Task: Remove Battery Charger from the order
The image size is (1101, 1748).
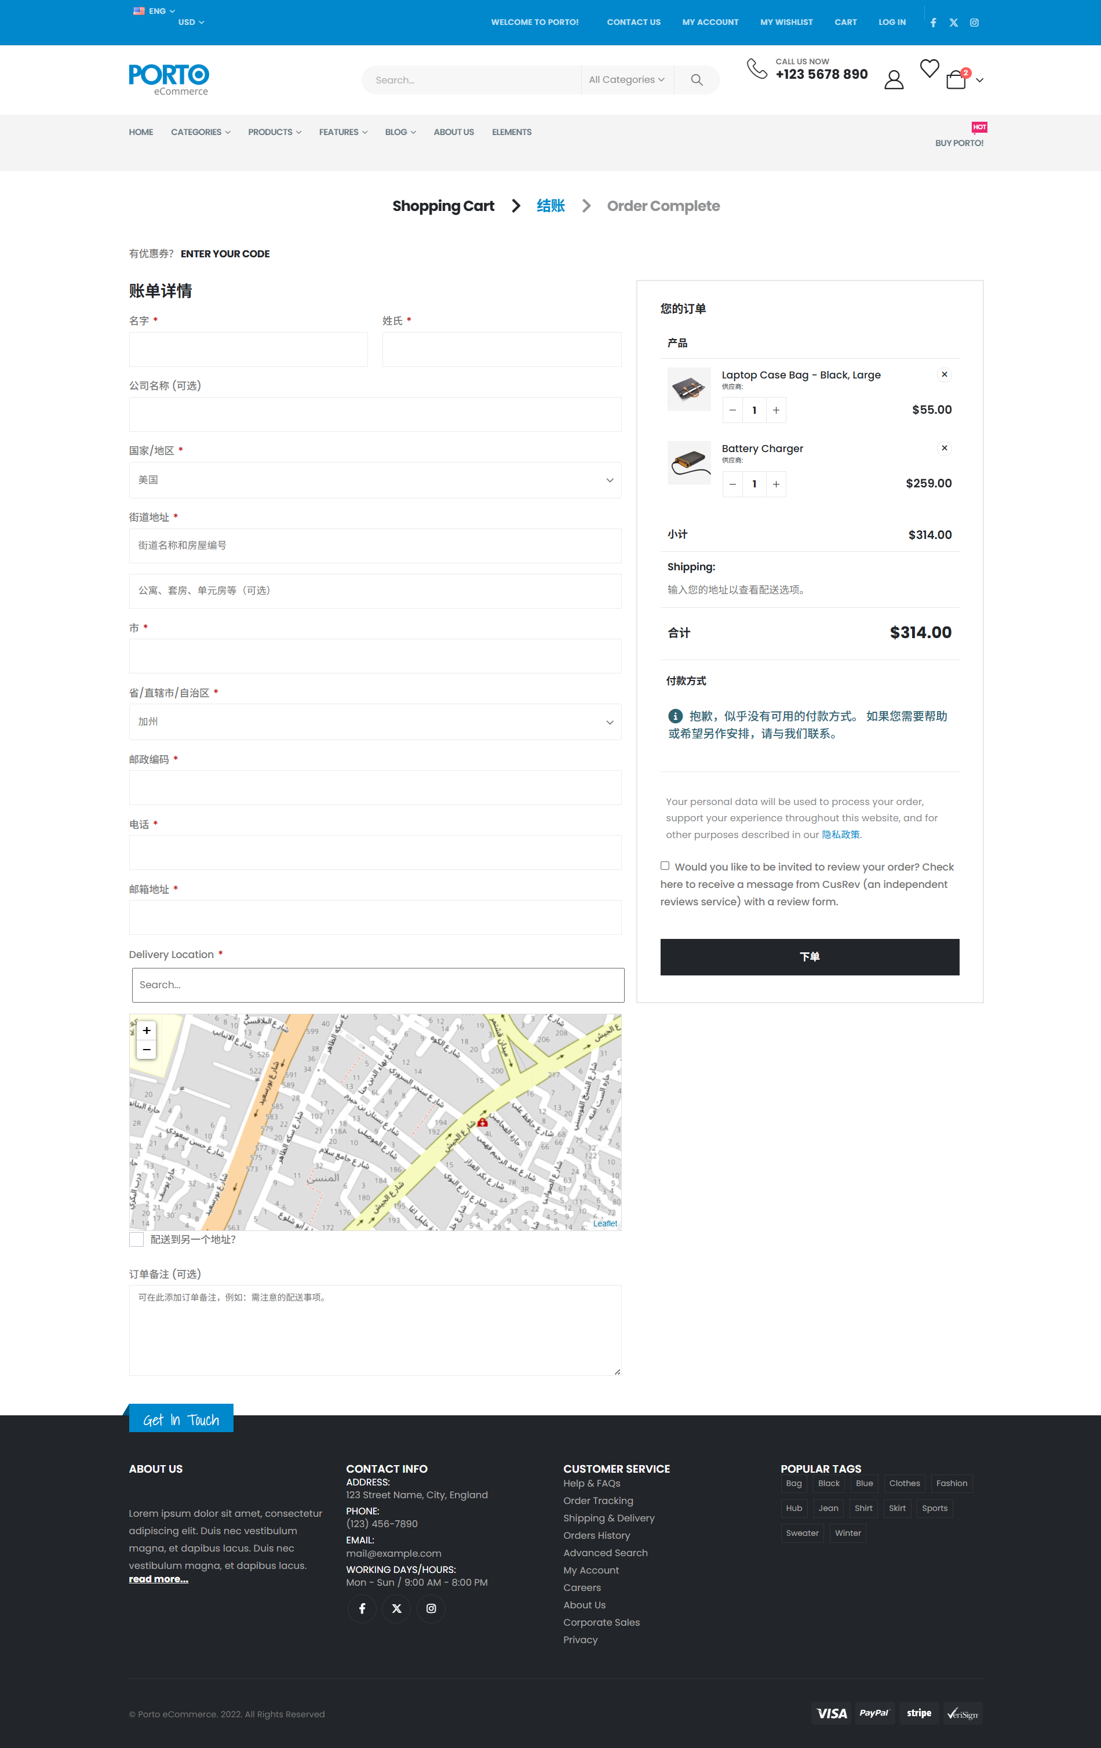Action: coord(944,448)
